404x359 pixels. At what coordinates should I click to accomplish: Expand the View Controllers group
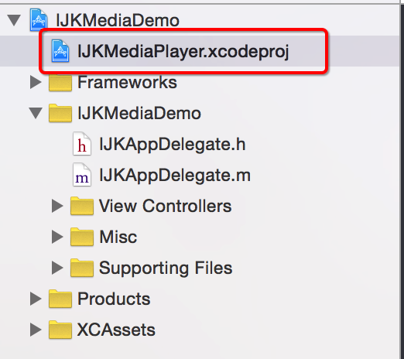tap(57, 206)
